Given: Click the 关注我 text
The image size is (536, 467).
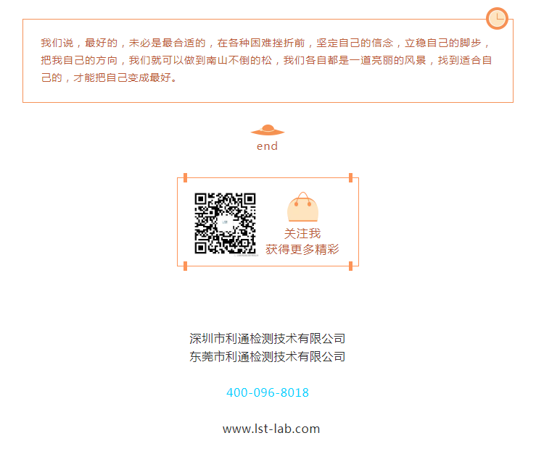Looking at the screenshot, I should pyautogui.click(x=302, y=234).
